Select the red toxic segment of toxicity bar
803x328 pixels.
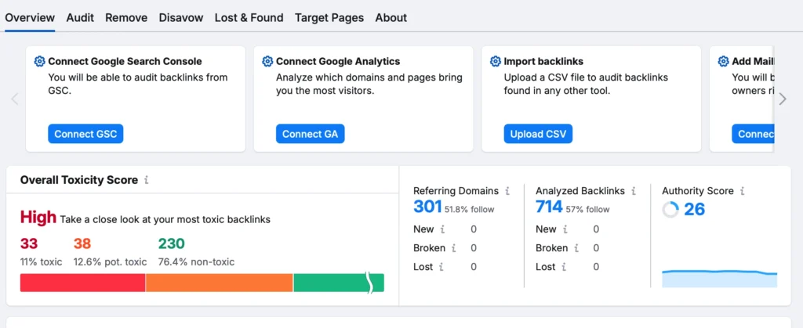pos(82,283)
